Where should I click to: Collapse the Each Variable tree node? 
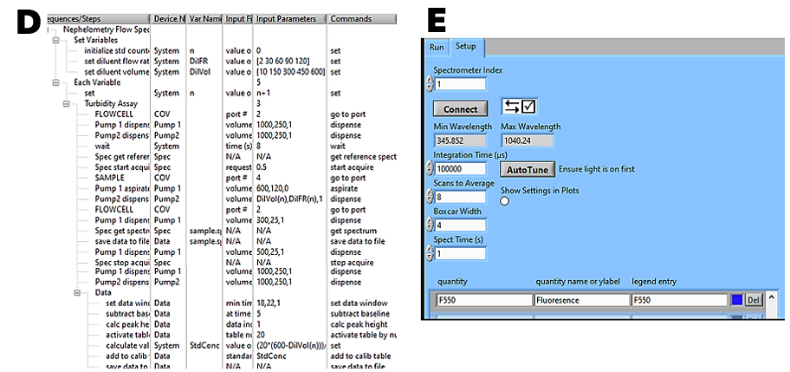pos(57,82)
